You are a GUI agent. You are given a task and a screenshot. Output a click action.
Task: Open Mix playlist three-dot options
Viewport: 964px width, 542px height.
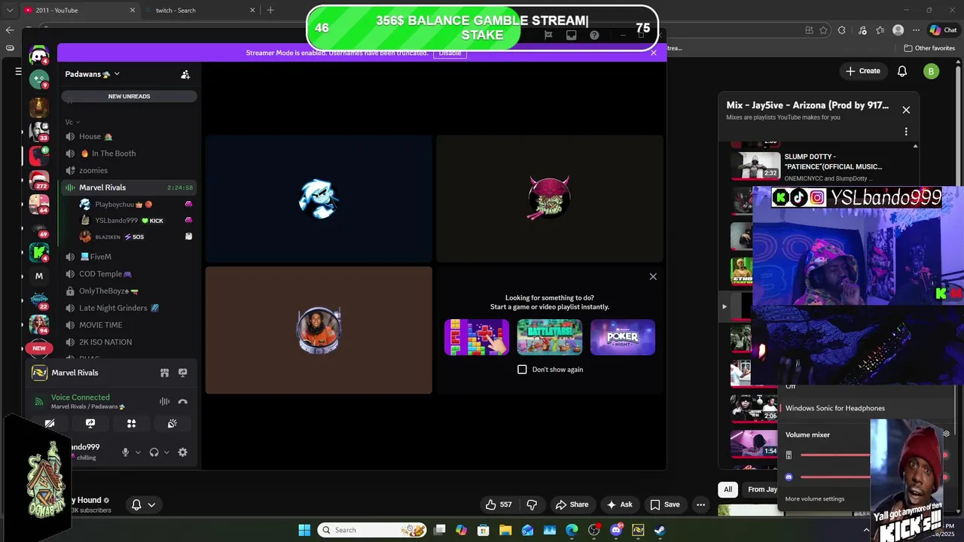[x=906, y=132]
